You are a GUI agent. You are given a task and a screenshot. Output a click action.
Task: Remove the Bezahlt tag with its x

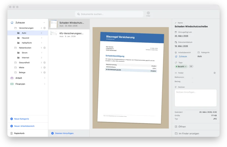[x=186, y=67]
